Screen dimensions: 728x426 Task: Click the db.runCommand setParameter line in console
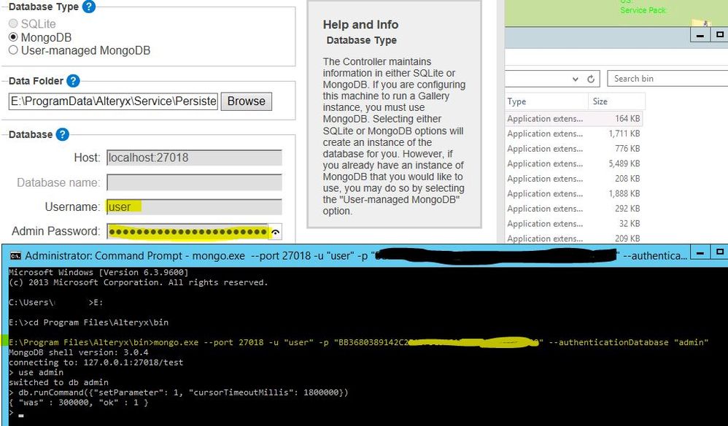click(x=179, y=392)
